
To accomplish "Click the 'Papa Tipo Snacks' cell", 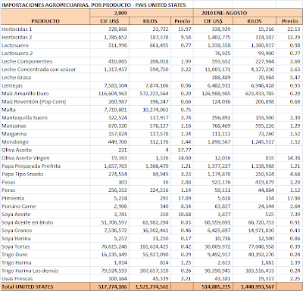I will 45,174.
